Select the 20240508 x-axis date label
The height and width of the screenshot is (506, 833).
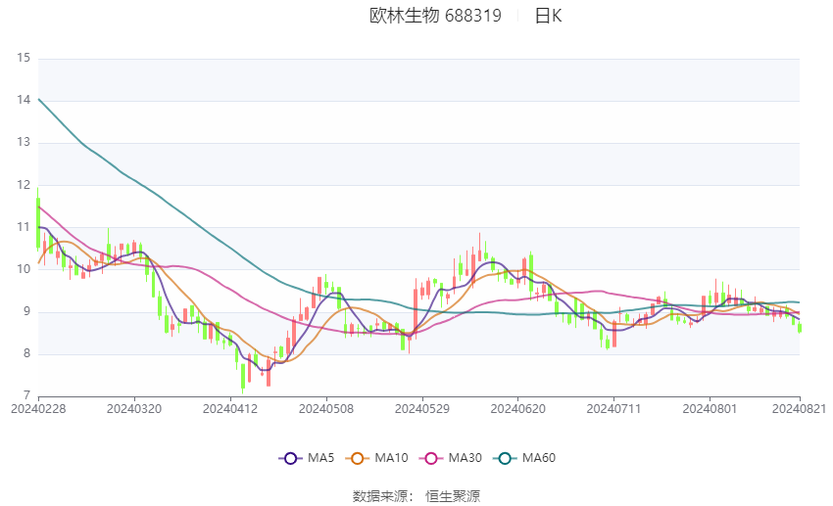(326, 409)
